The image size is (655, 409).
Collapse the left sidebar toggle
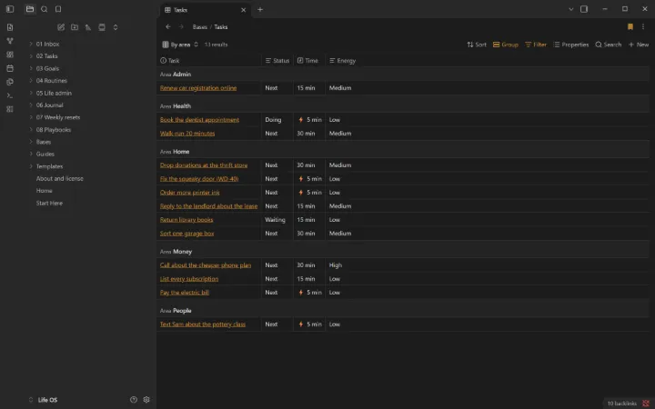pos(10,9)
